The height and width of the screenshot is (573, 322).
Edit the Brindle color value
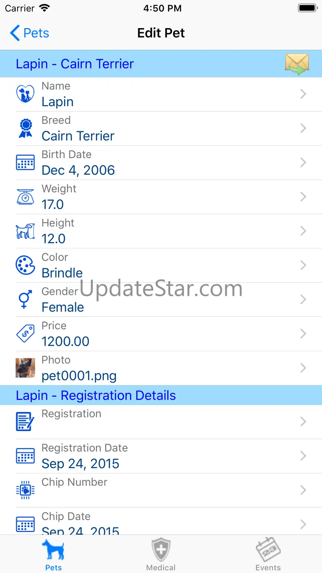pyautogui.click(x=62, y=273)
